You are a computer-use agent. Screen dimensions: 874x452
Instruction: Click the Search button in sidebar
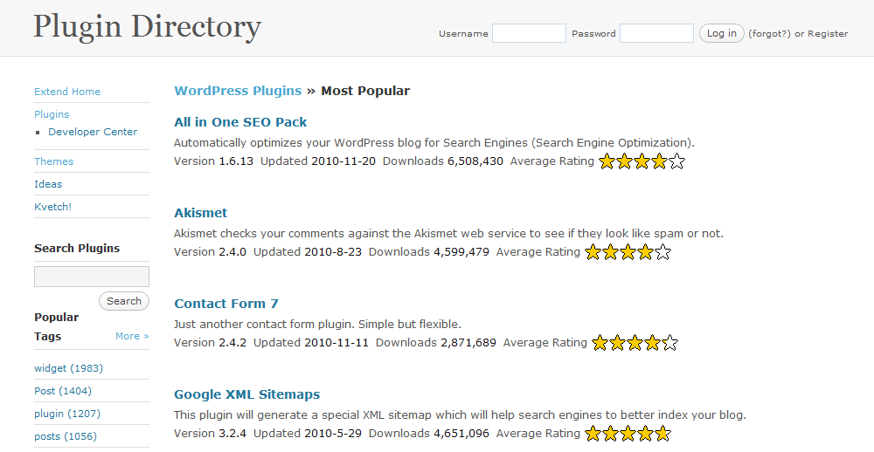(x=124, y=301)
